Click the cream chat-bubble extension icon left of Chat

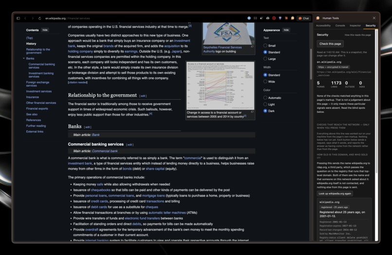coord(292,18)
